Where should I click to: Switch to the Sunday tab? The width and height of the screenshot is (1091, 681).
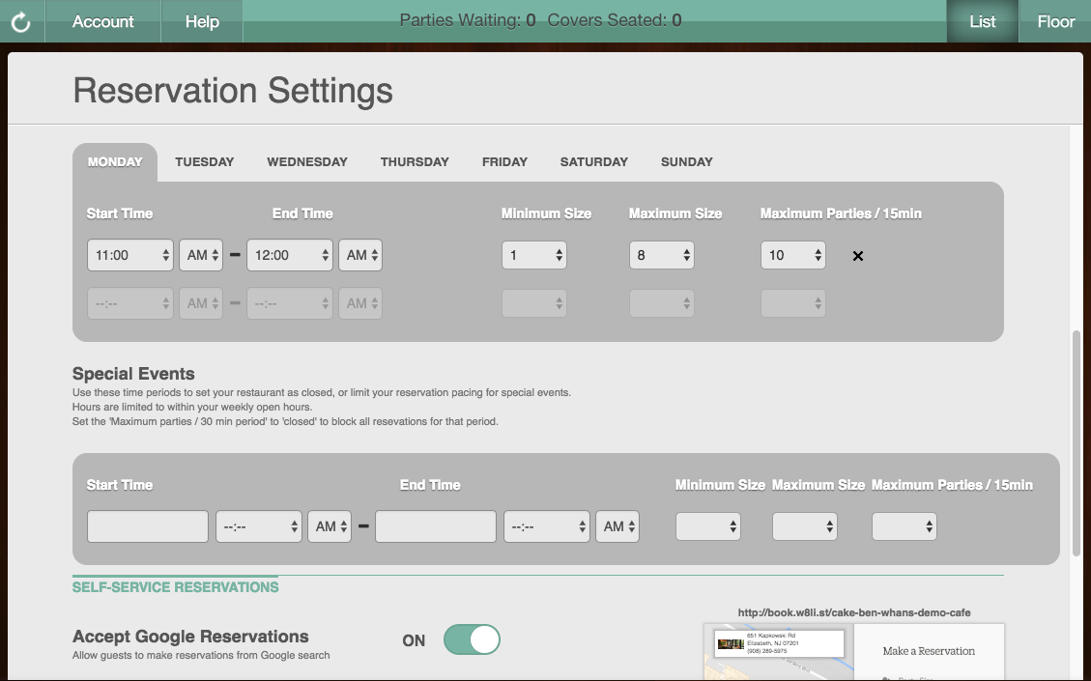687,162
